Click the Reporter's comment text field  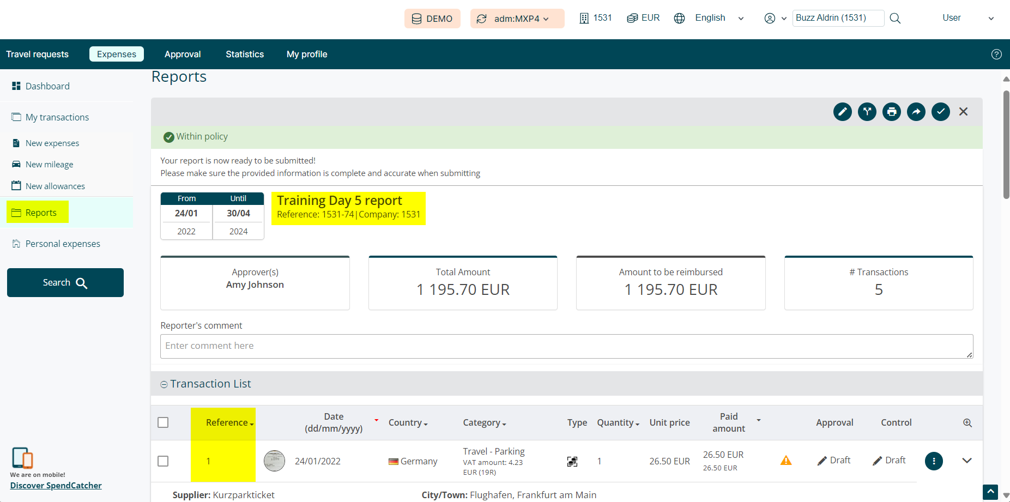[566, 346]
